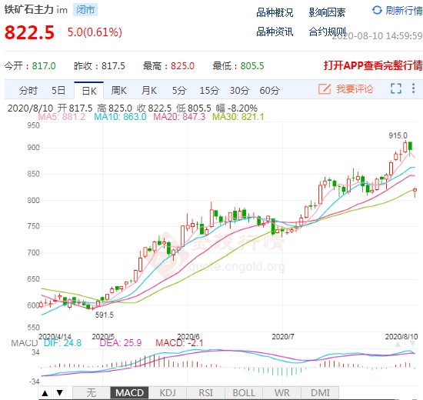Select the KDJ indicator option
This screenshot has width=423, height=400.
(x=168, y=393)
